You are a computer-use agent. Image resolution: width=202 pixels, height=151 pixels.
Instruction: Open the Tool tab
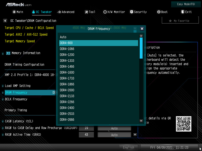90,12
